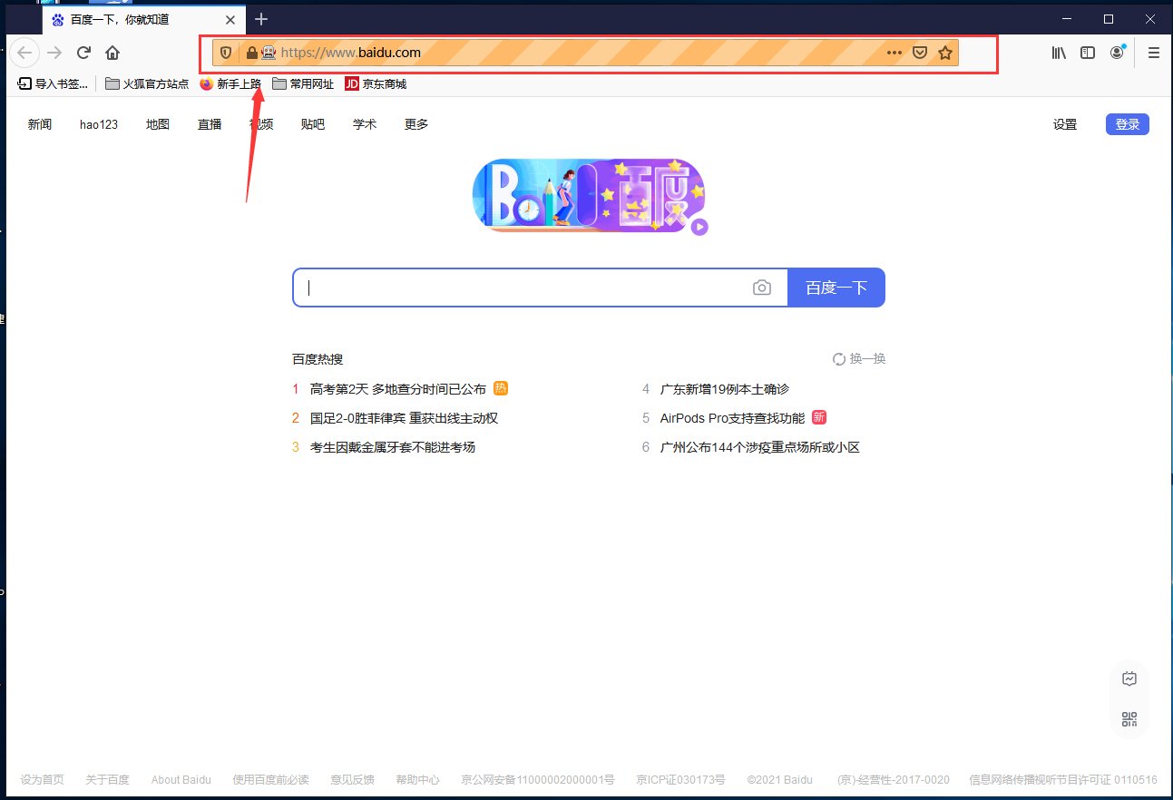Open the 常用网址 bookmarks folder
The image size is (1173, 800).
click(303, 84)
